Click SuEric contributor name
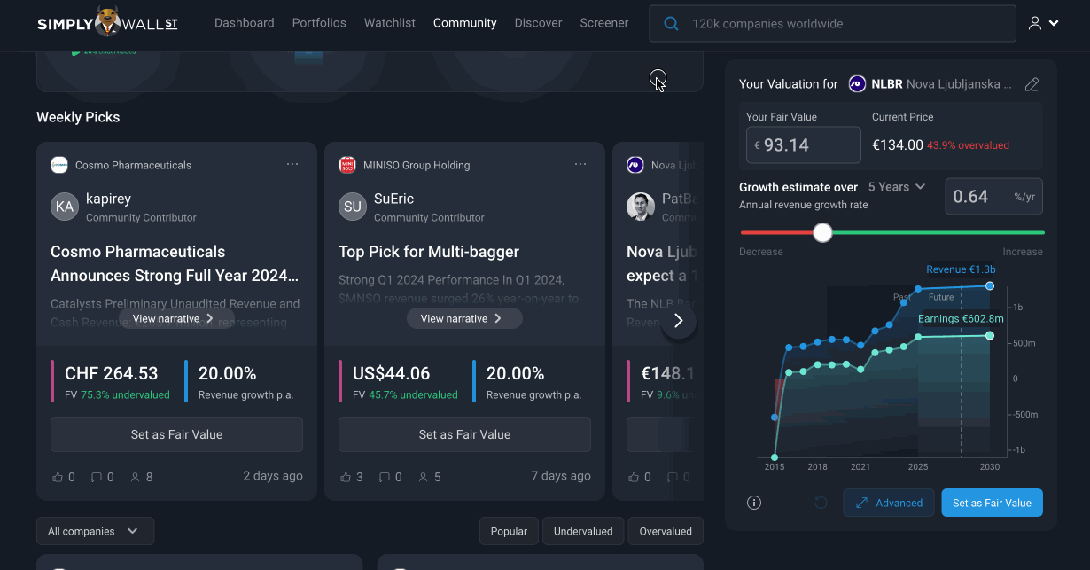This screenshot has height=570, width=1090. (393, 199)
